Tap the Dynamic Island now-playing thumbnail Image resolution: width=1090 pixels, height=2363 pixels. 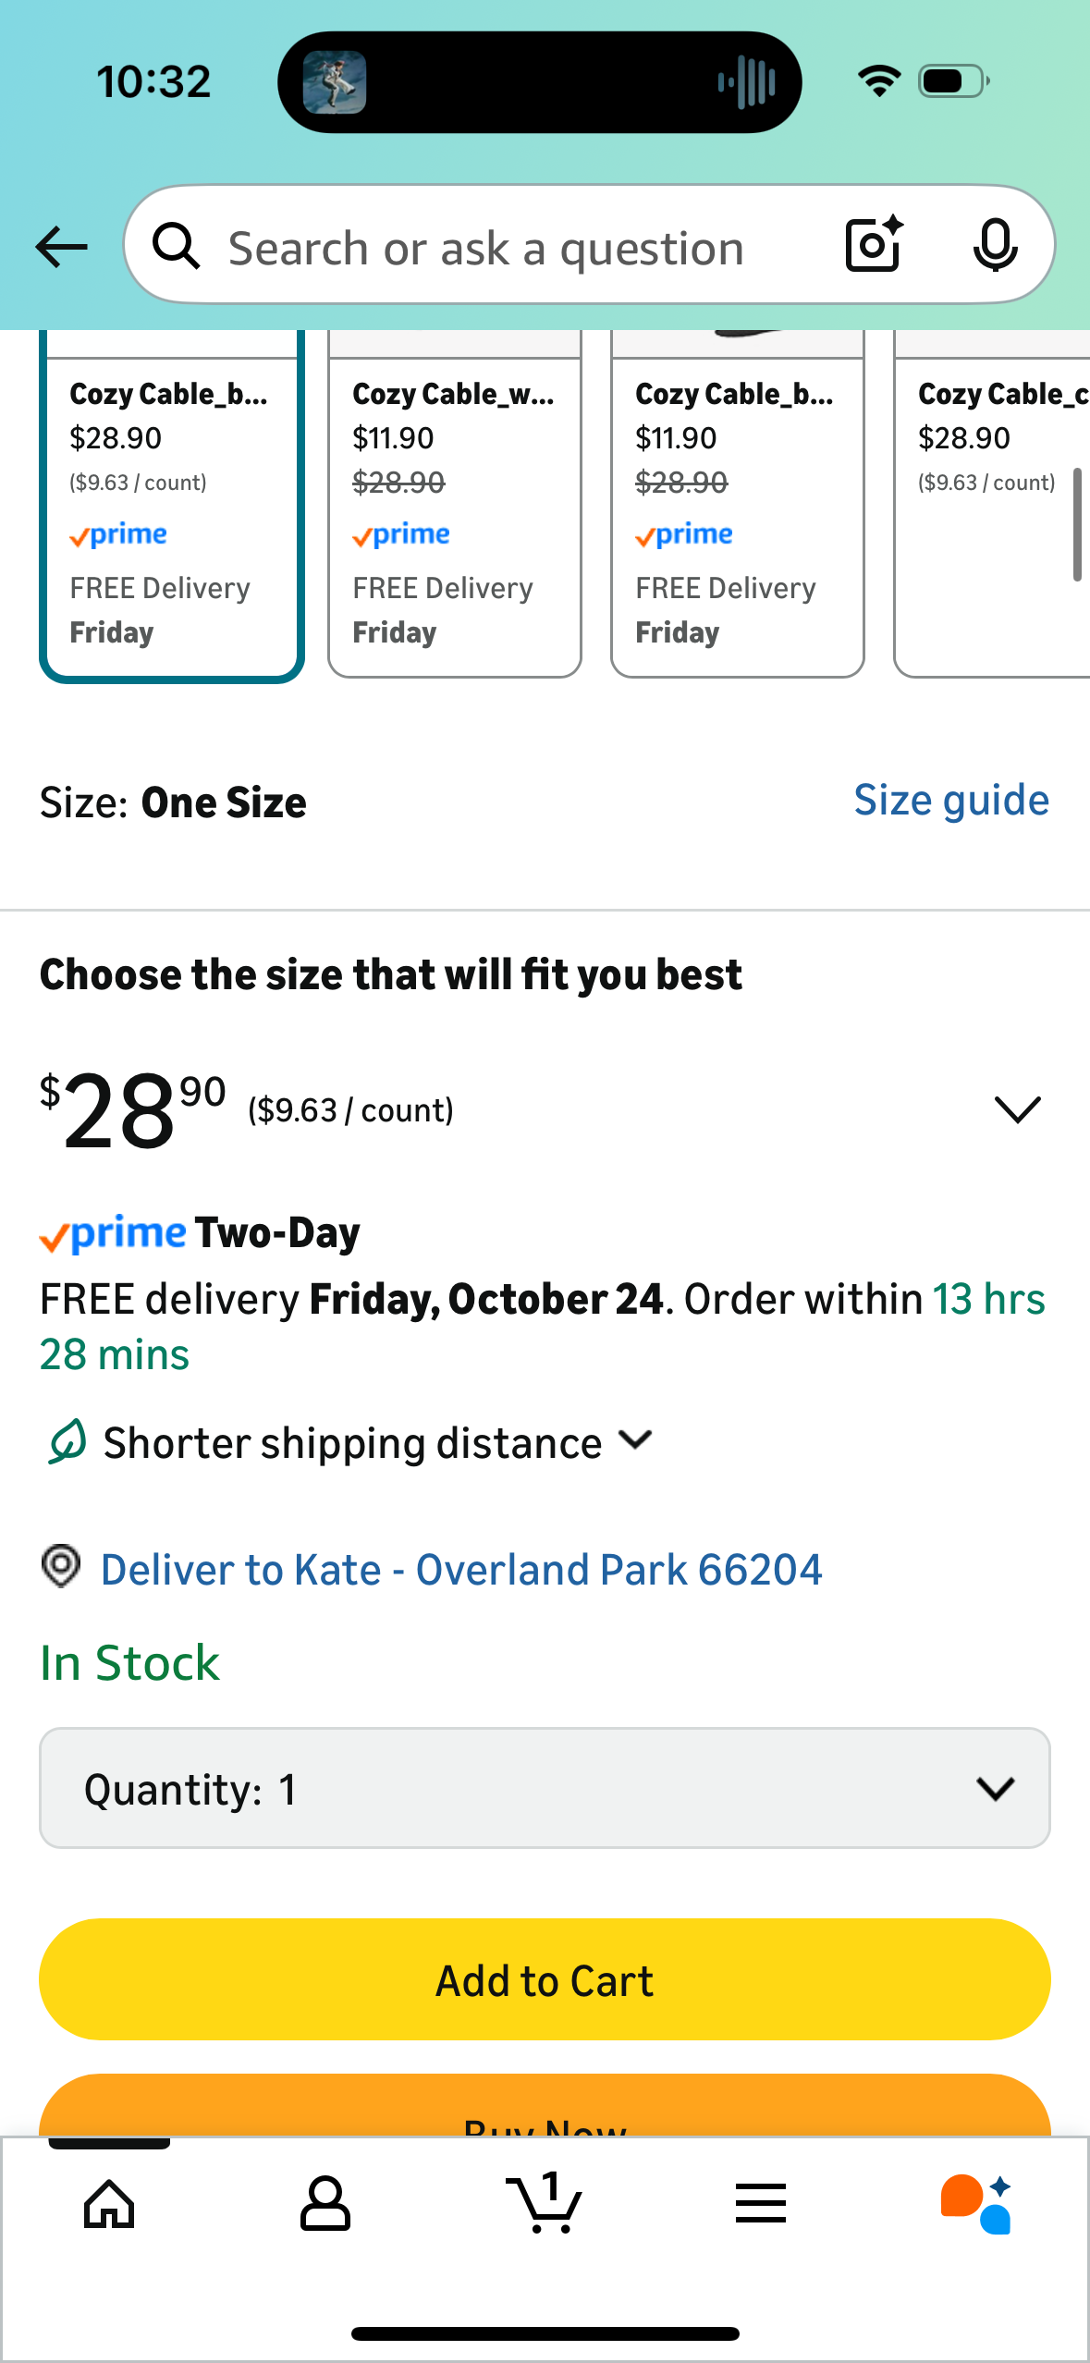click(335, 82)
